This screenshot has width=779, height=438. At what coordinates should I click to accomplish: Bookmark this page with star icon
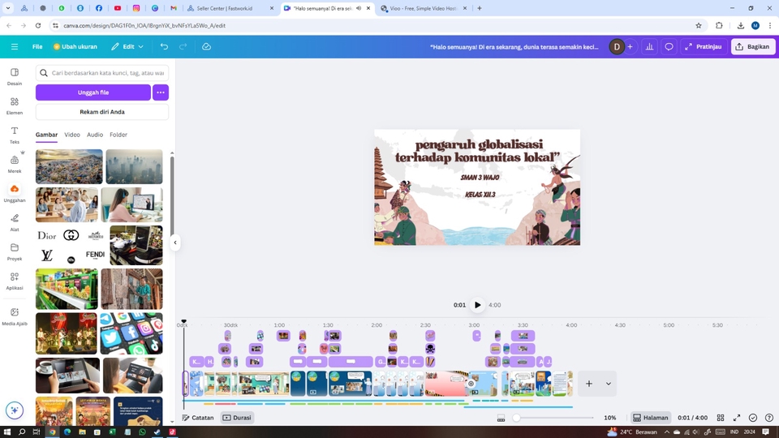coord(699,25)
